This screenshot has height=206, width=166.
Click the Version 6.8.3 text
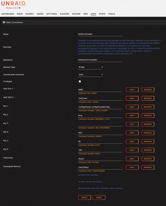(12, 8)
